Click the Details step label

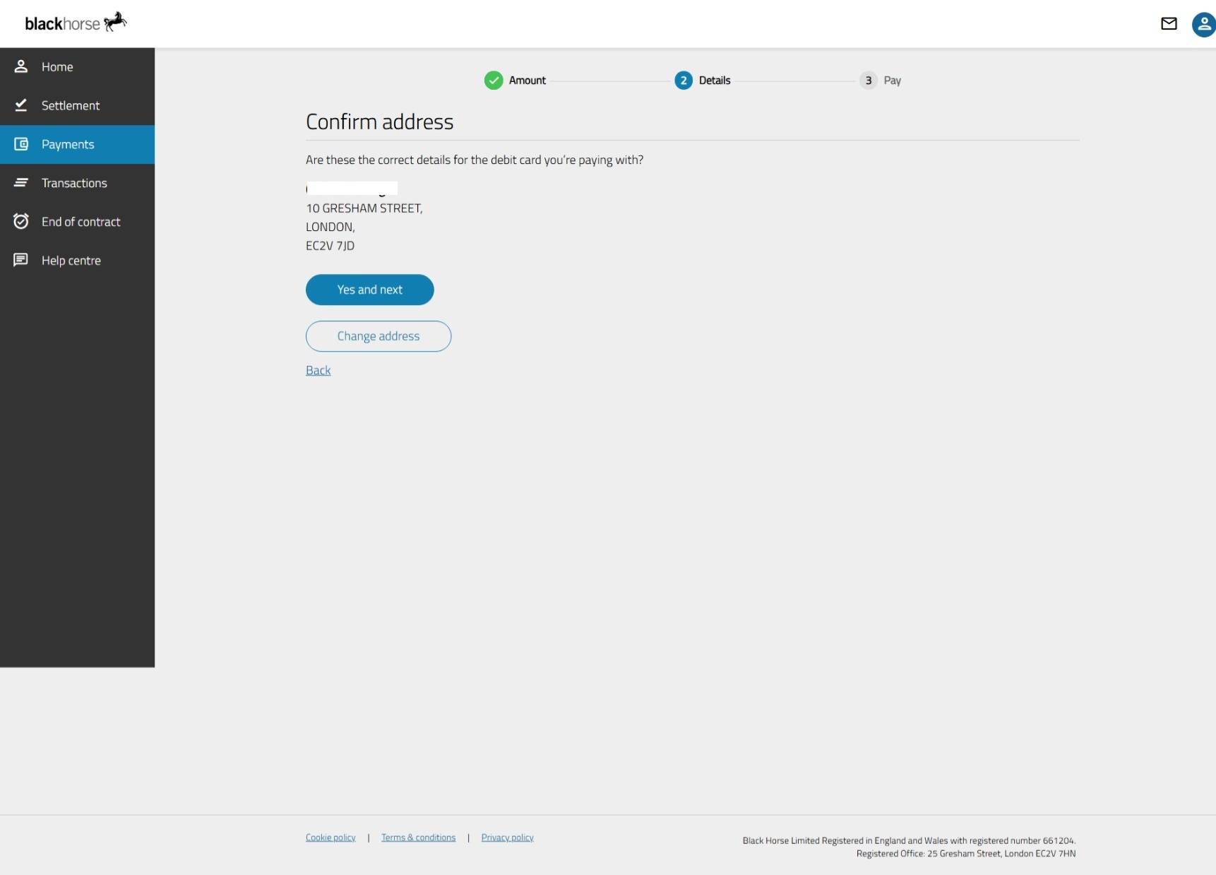point(715,81)
